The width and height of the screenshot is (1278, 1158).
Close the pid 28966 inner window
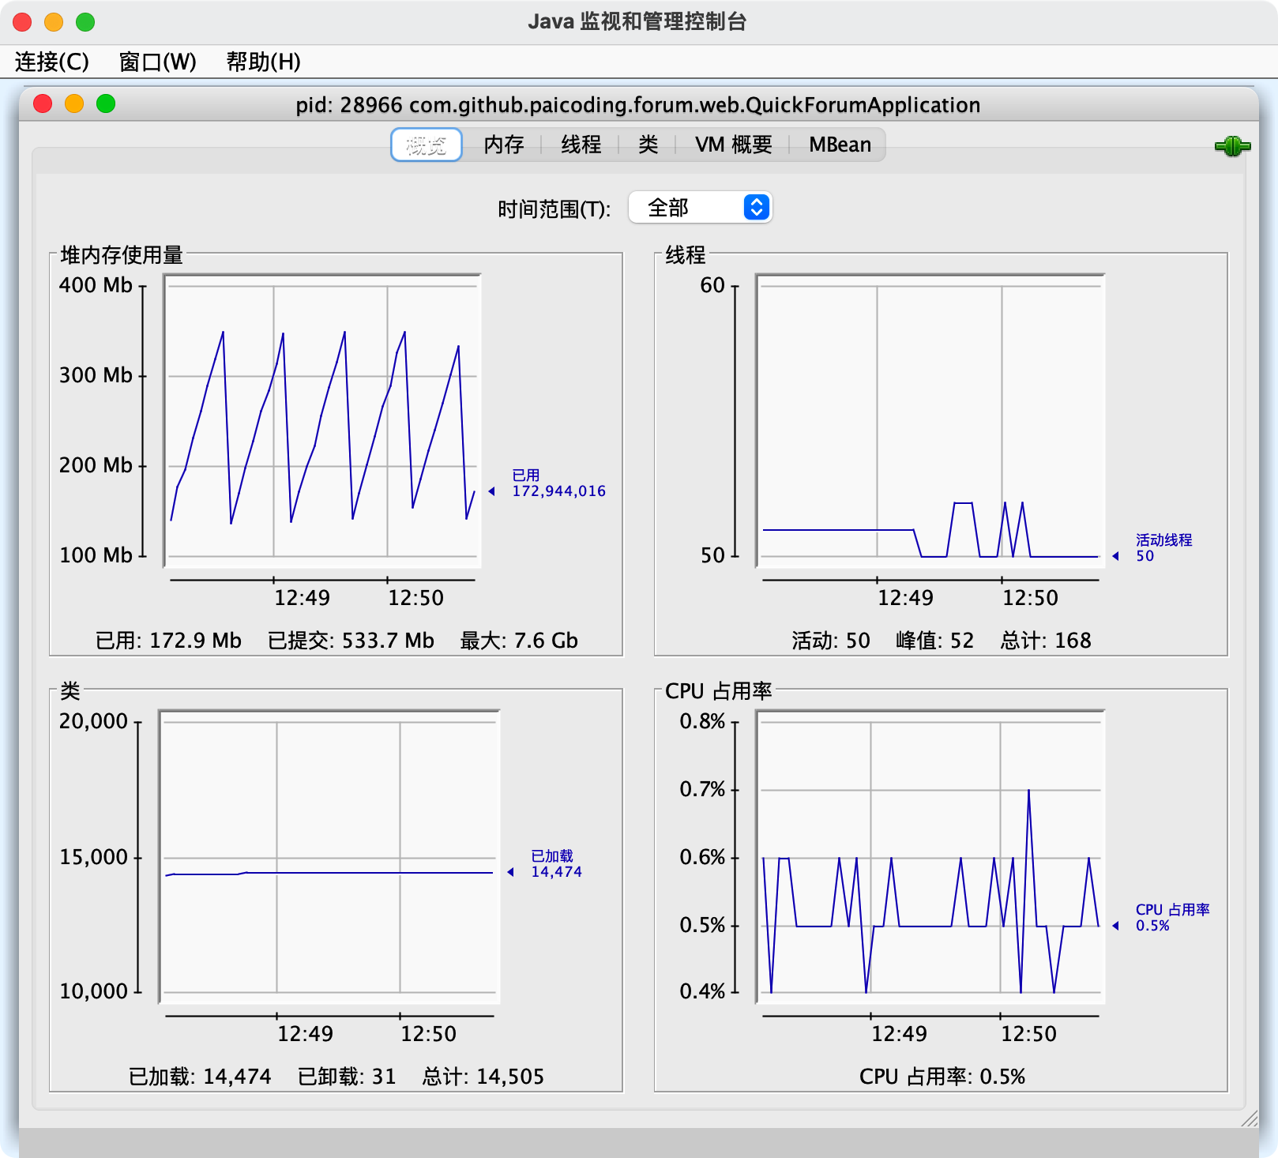(43, 104)
